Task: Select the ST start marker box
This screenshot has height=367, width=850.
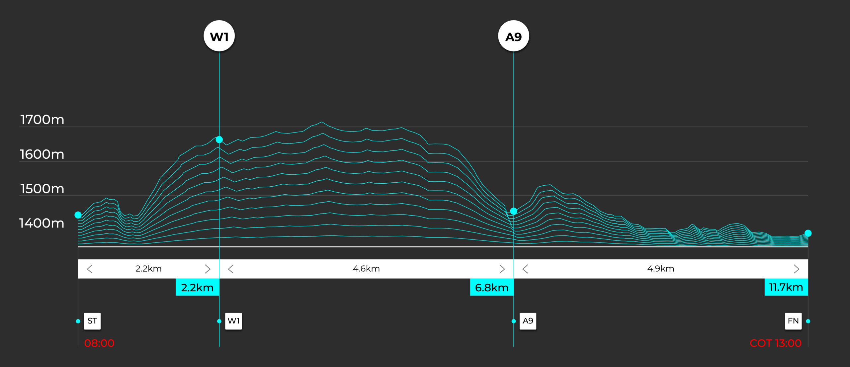Action: coord(92,321)
